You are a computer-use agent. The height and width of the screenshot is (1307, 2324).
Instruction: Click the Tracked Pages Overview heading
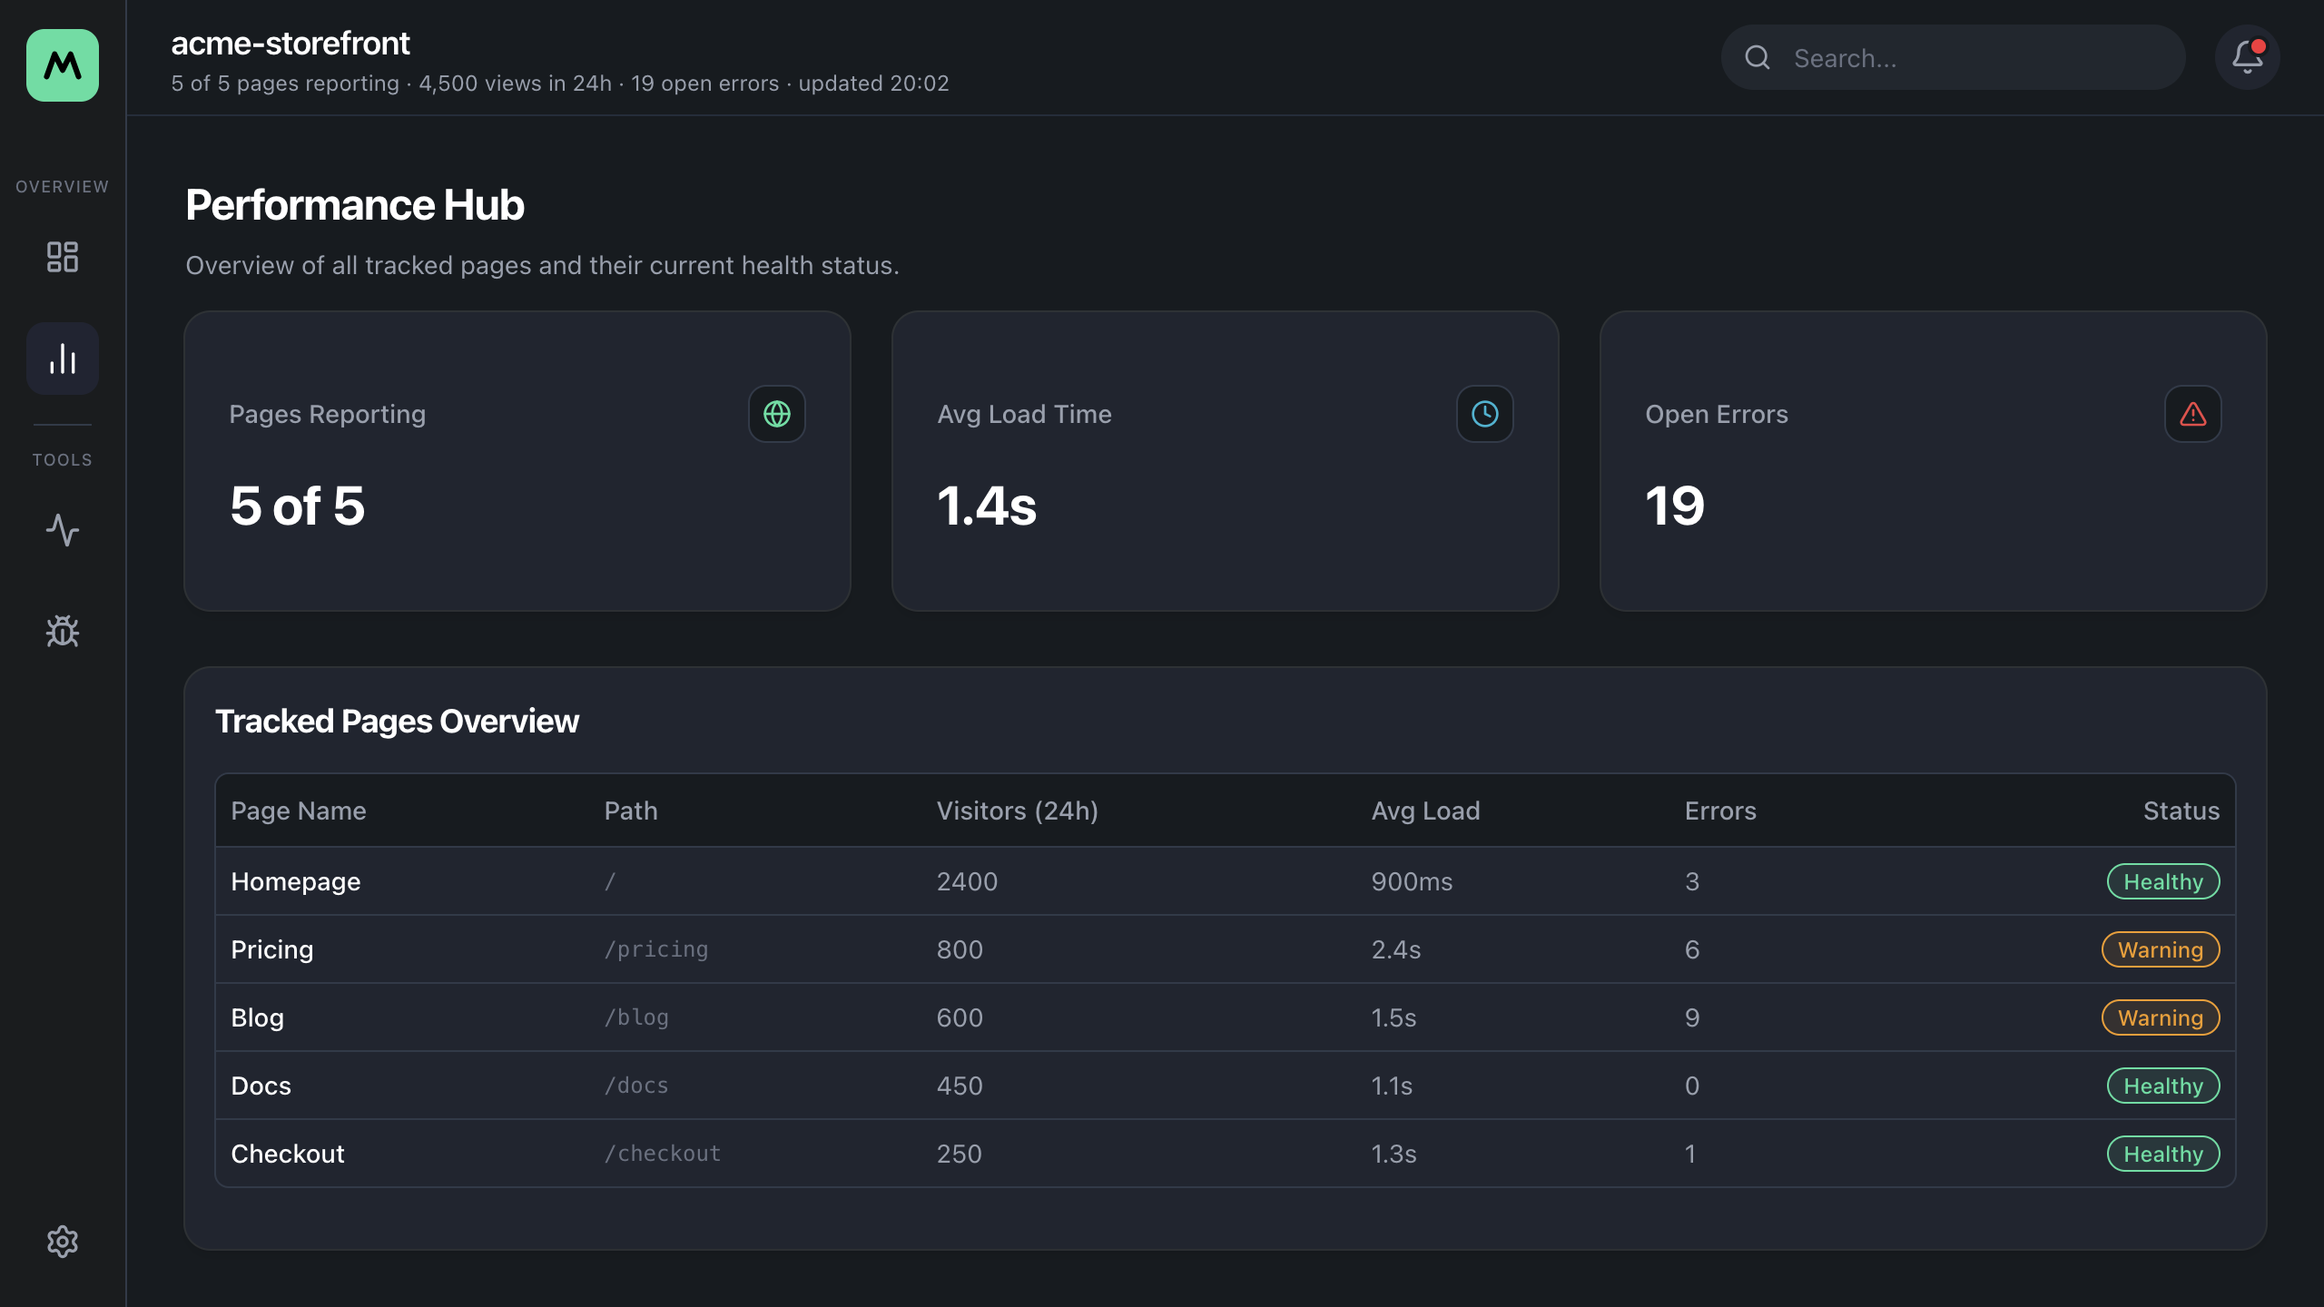coord(397,721)
